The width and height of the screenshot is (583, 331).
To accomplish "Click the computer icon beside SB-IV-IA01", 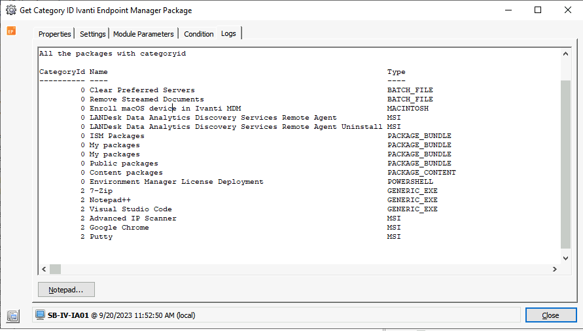I will coord(40,315).
